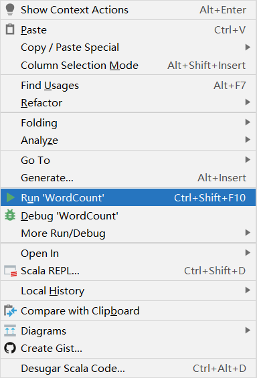The width and height of the screenshot is (257, 378).
Task: Open the Local History submenu
Action: [128, 291]
